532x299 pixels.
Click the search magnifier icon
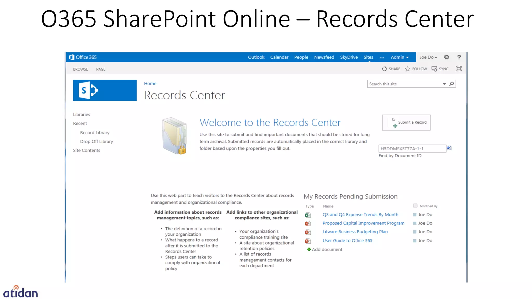coord(452,84)
